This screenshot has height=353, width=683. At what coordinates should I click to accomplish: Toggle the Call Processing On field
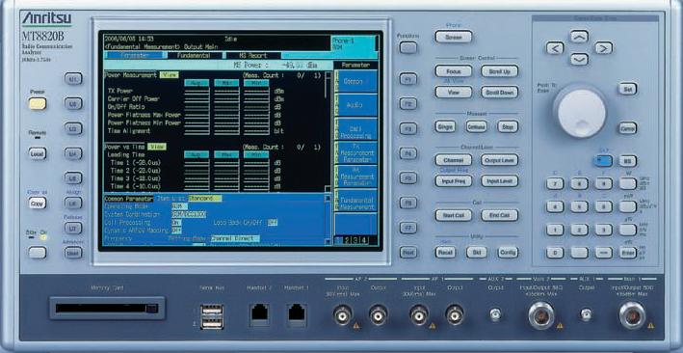click(x=176, y=223)
